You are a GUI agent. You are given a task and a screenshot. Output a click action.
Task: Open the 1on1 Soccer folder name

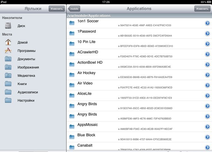pyautogui.click(x=88, y=21)
